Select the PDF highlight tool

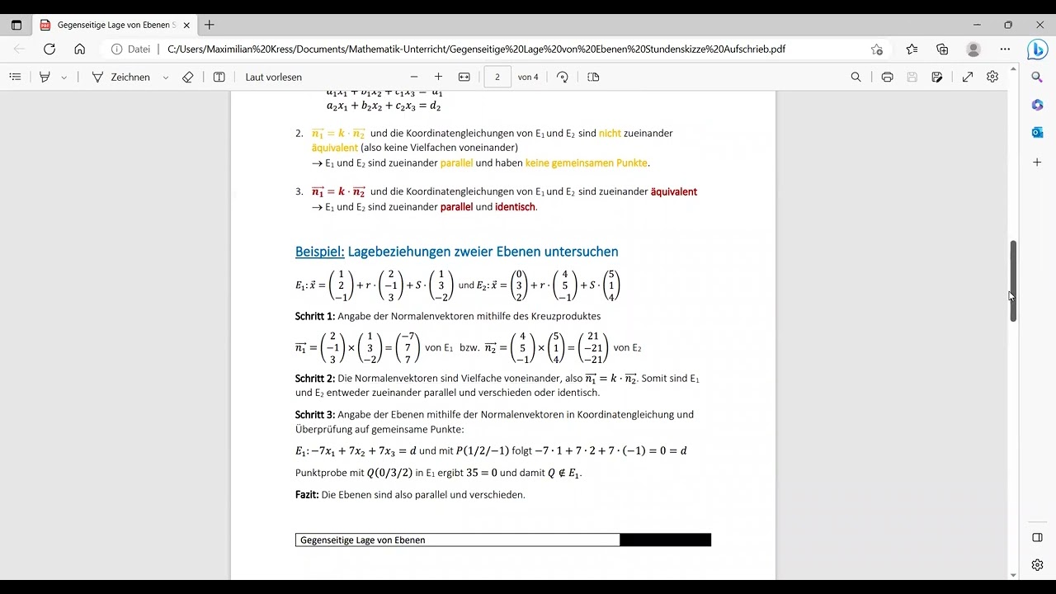tap(45, 77)
